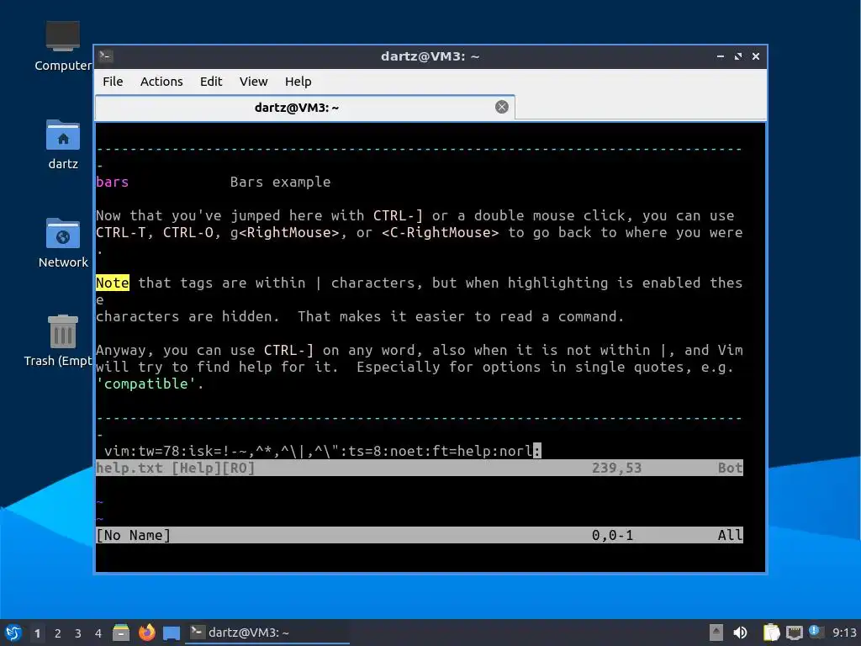The height and width of the screenshot is (646, 861).
Task: Launch the file manager from taskbar
Action: [121, 633]
